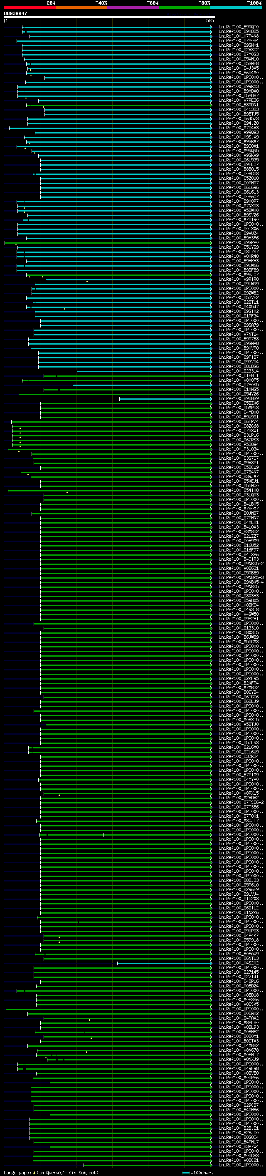This screenshot has width=266, height=1176.
Task: Click hit label UniRef100_Q53VE2
Action: [238, 298]
